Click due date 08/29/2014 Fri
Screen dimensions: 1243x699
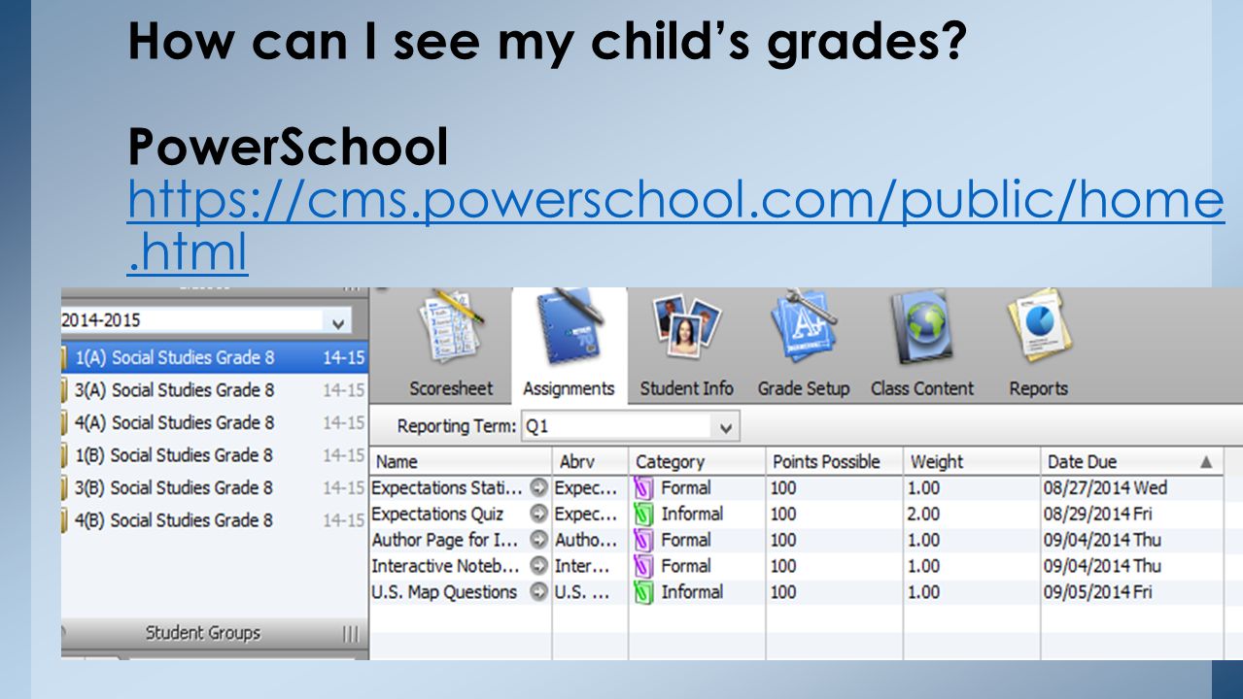click(1098, 514)
